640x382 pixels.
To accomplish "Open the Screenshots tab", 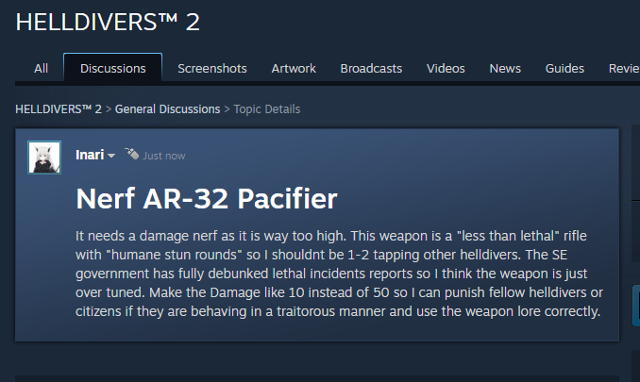I will pos(212,68).
